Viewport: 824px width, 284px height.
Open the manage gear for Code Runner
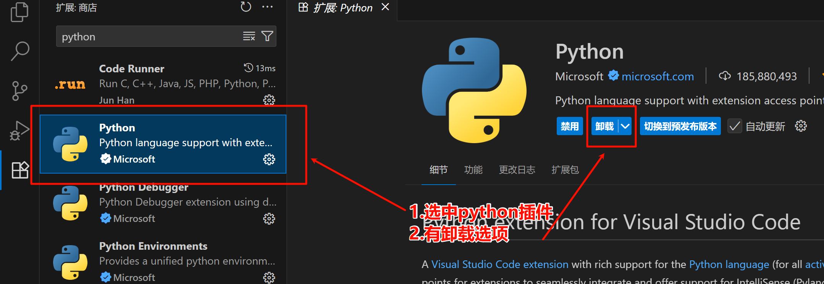(269, 100)
